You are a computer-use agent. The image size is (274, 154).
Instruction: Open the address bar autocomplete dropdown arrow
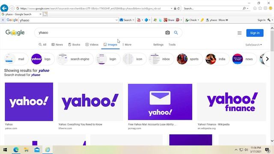pos(171,9)
